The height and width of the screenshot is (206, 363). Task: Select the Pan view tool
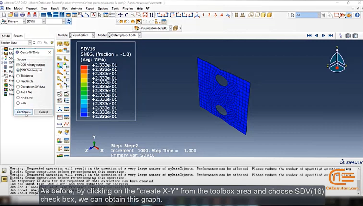tap(120, 15)
